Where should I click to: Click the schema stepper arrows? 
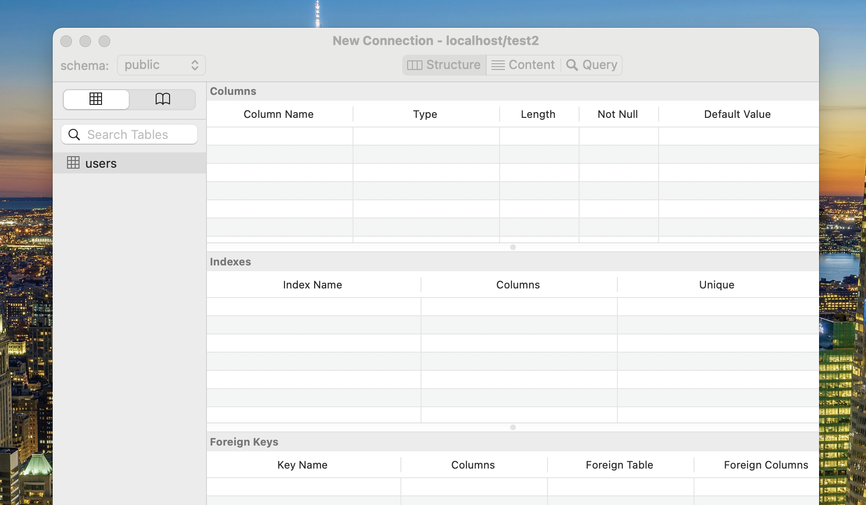coord(195,65)
